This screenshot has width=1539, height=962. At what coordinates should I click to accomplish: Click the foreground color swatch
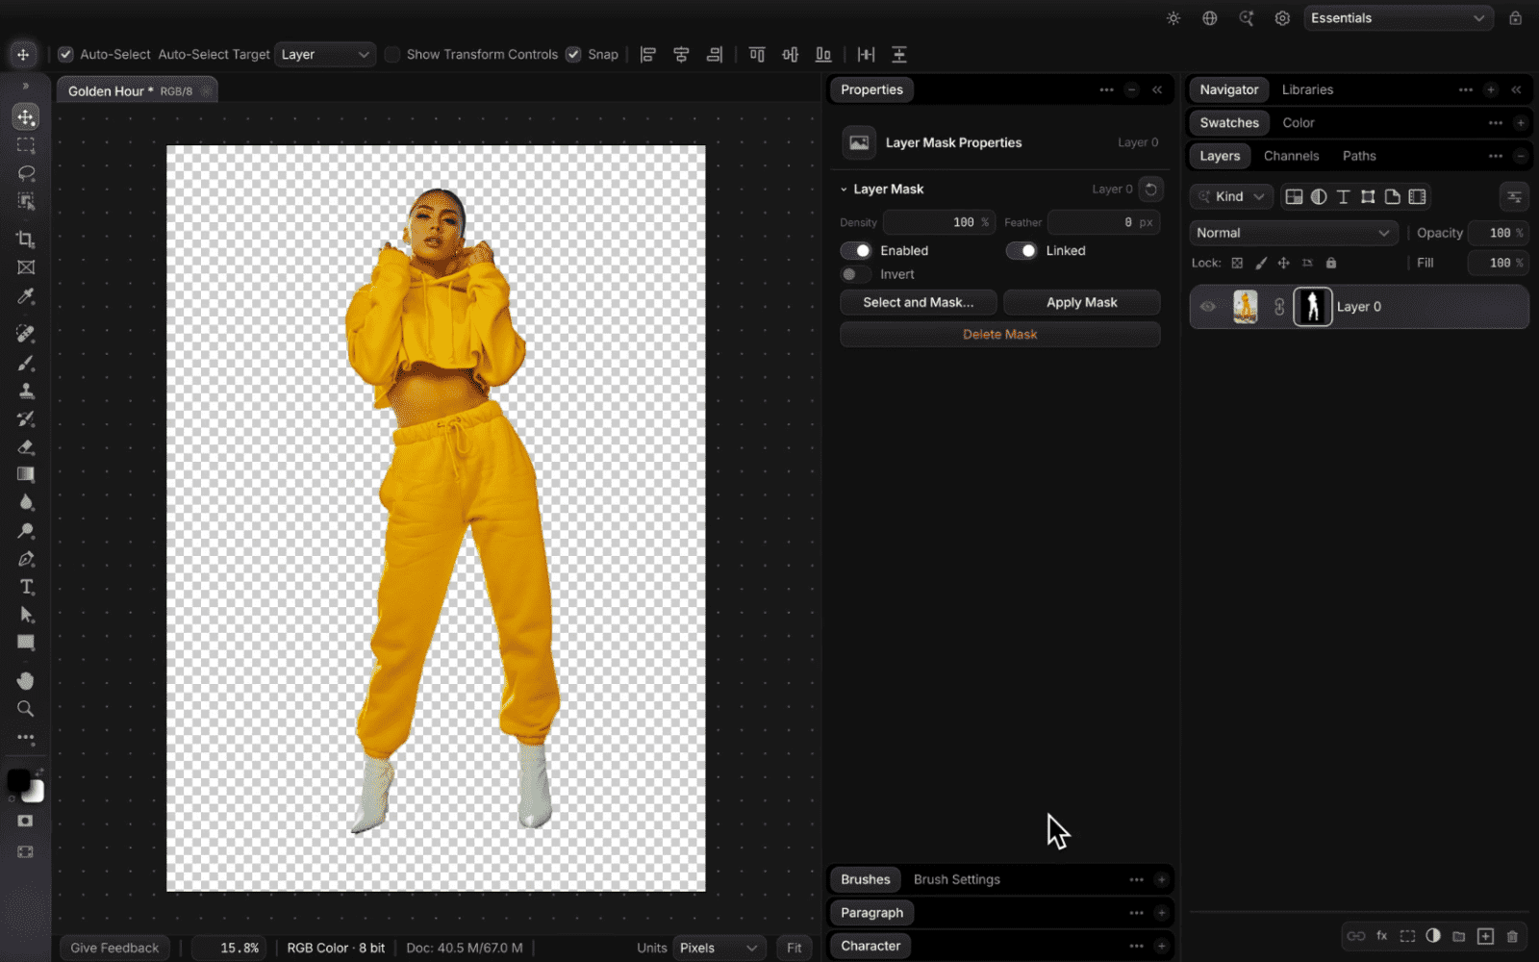(x=18, y=780)
